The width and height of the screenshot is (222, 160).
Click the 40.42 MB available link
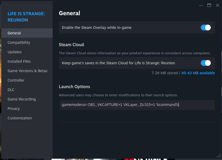click(x=198, y=73)
